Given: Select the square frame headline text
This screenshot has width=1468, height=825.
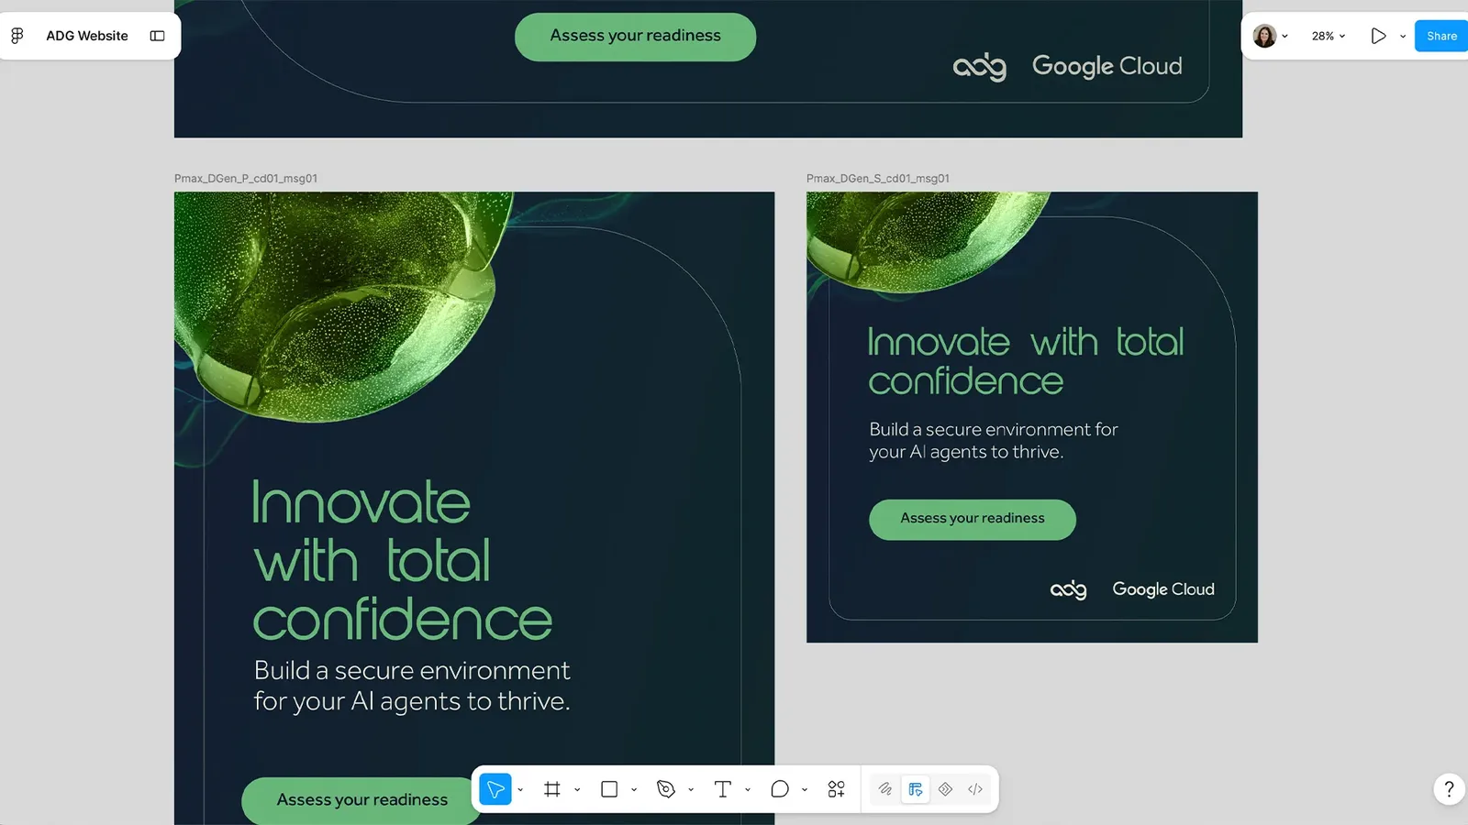Looking at the screenshot, I should (1026, 361).
